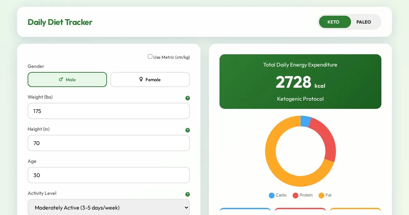Click the blue Carbs legend dot
409x215 pixels.
(x=272, y=196)
